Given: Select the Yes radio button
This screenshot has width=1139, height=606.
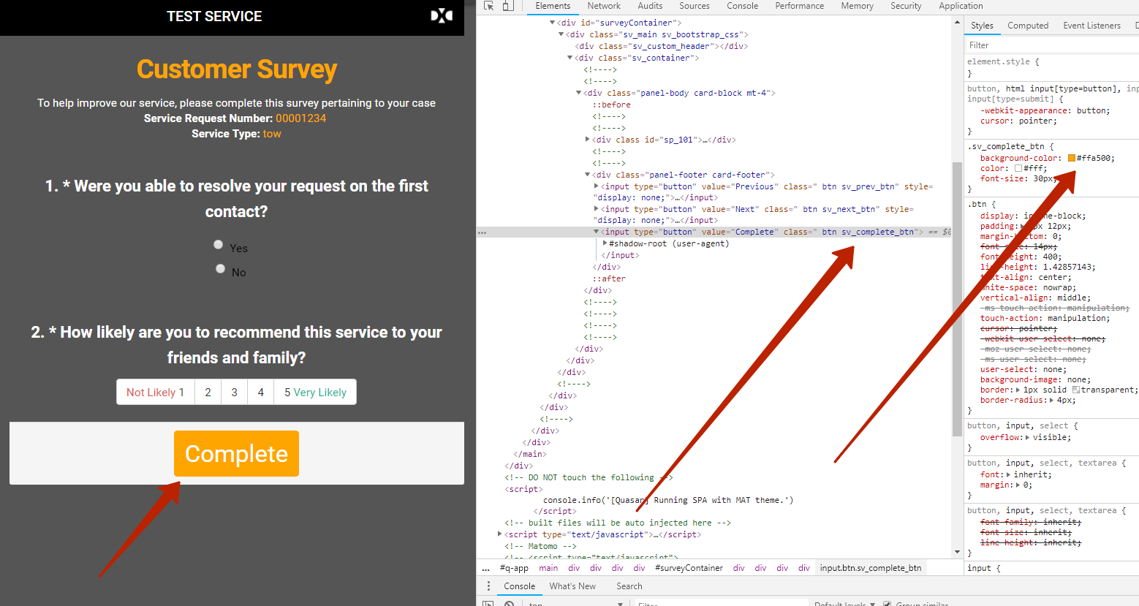Looking at the screenshot, I should (218, 244).
